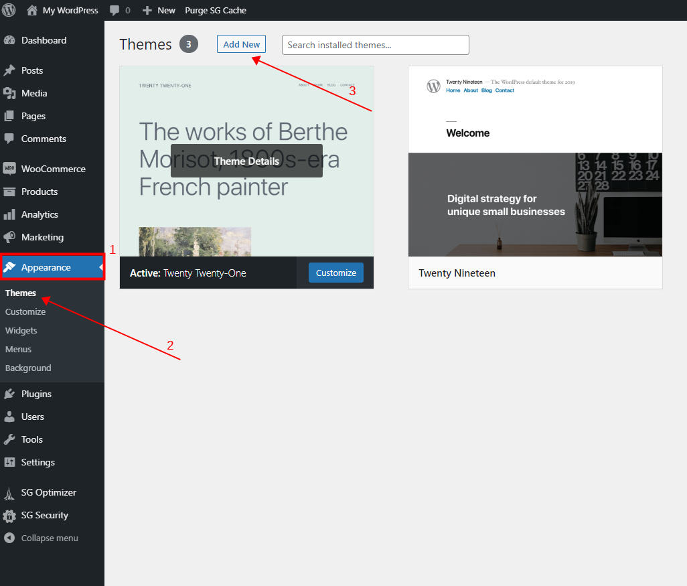Screen dimensions: 687x586
Task: Open the Background submenu link
Action: click(x=28, y=368)
